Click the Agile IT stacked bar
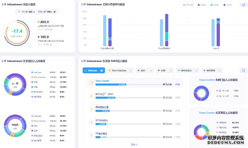This screenshot has width=248, height=148. point(218,32)
